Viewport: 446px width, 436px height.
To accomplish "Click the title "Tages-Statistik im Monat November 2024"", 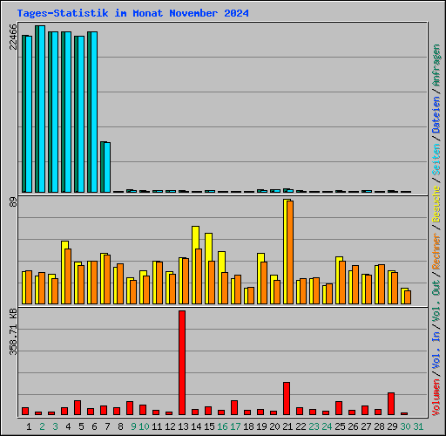I will 132,13.
